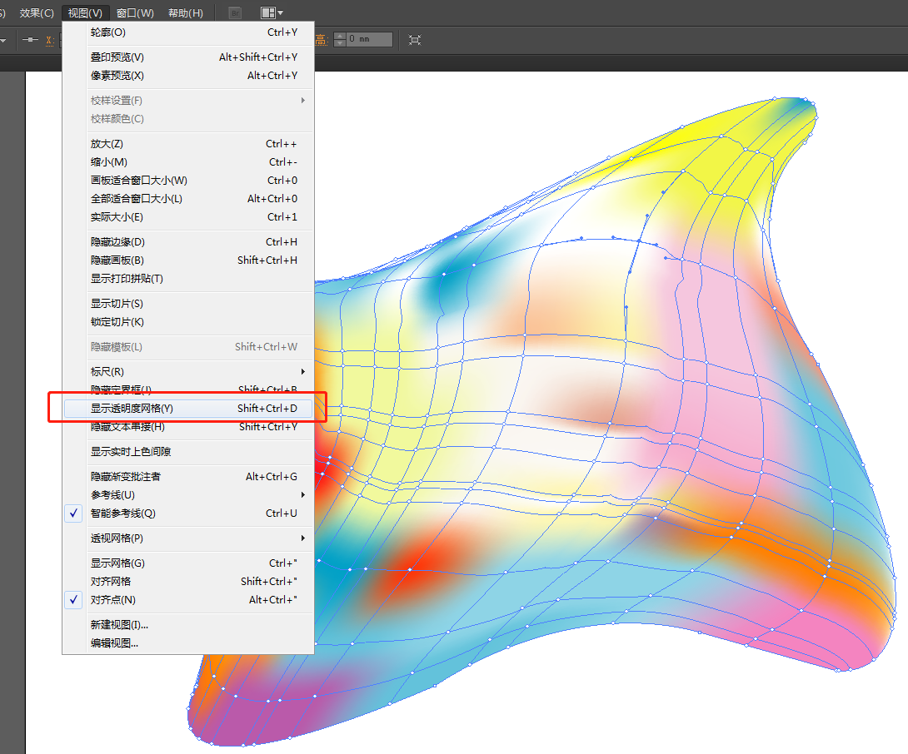Open 新建视图(I)... dialog

[x=188, y=625]
